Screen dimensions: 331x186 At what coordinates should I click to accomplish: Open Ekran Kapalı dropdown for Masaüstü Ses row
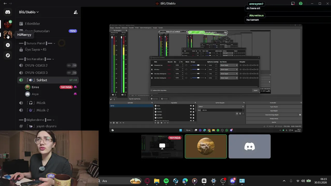pos(229,65)
